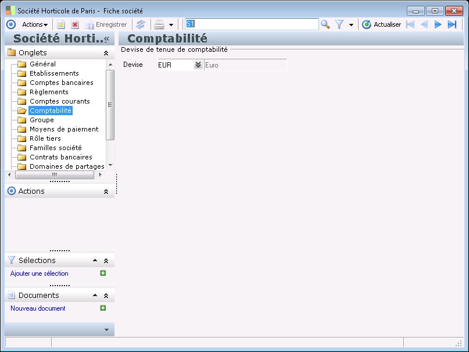Click horizontal scrollbar thumb under Onglets list
This screenshot has height=352, width=469.
(55, 175)
